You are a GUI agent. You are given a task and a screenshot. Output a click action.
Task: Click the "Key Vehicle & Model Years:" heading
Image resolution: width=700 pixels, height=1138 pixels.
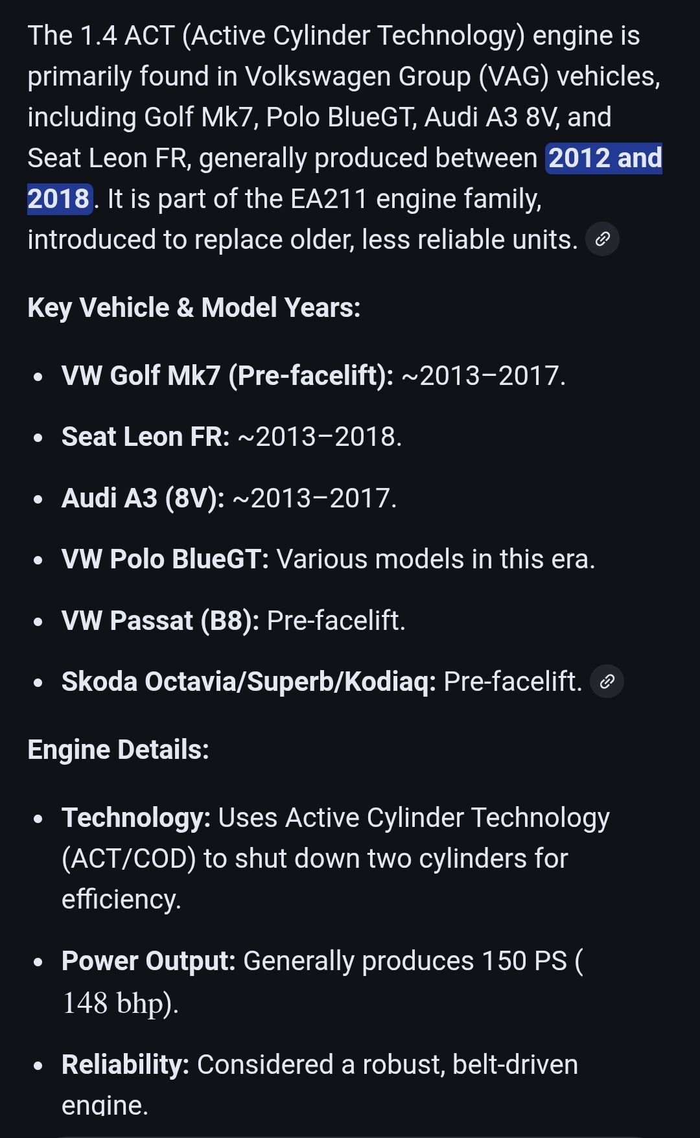tap(194, 307)
